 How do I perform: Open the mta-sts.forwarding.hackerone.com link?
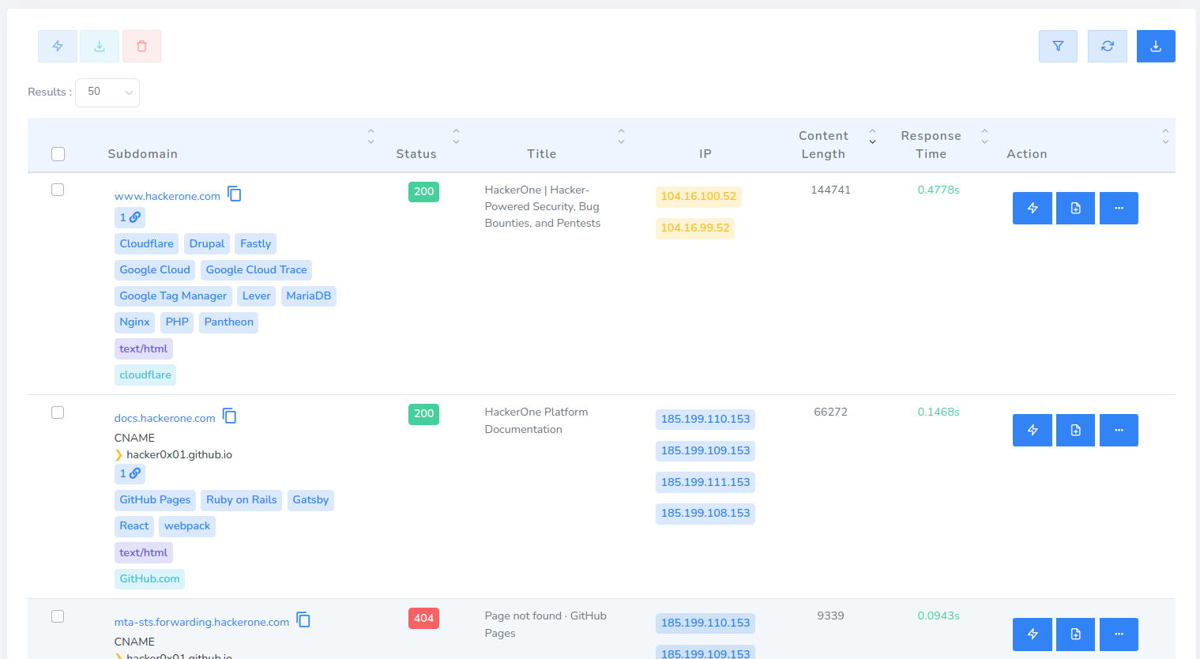[x=201, y=623]
